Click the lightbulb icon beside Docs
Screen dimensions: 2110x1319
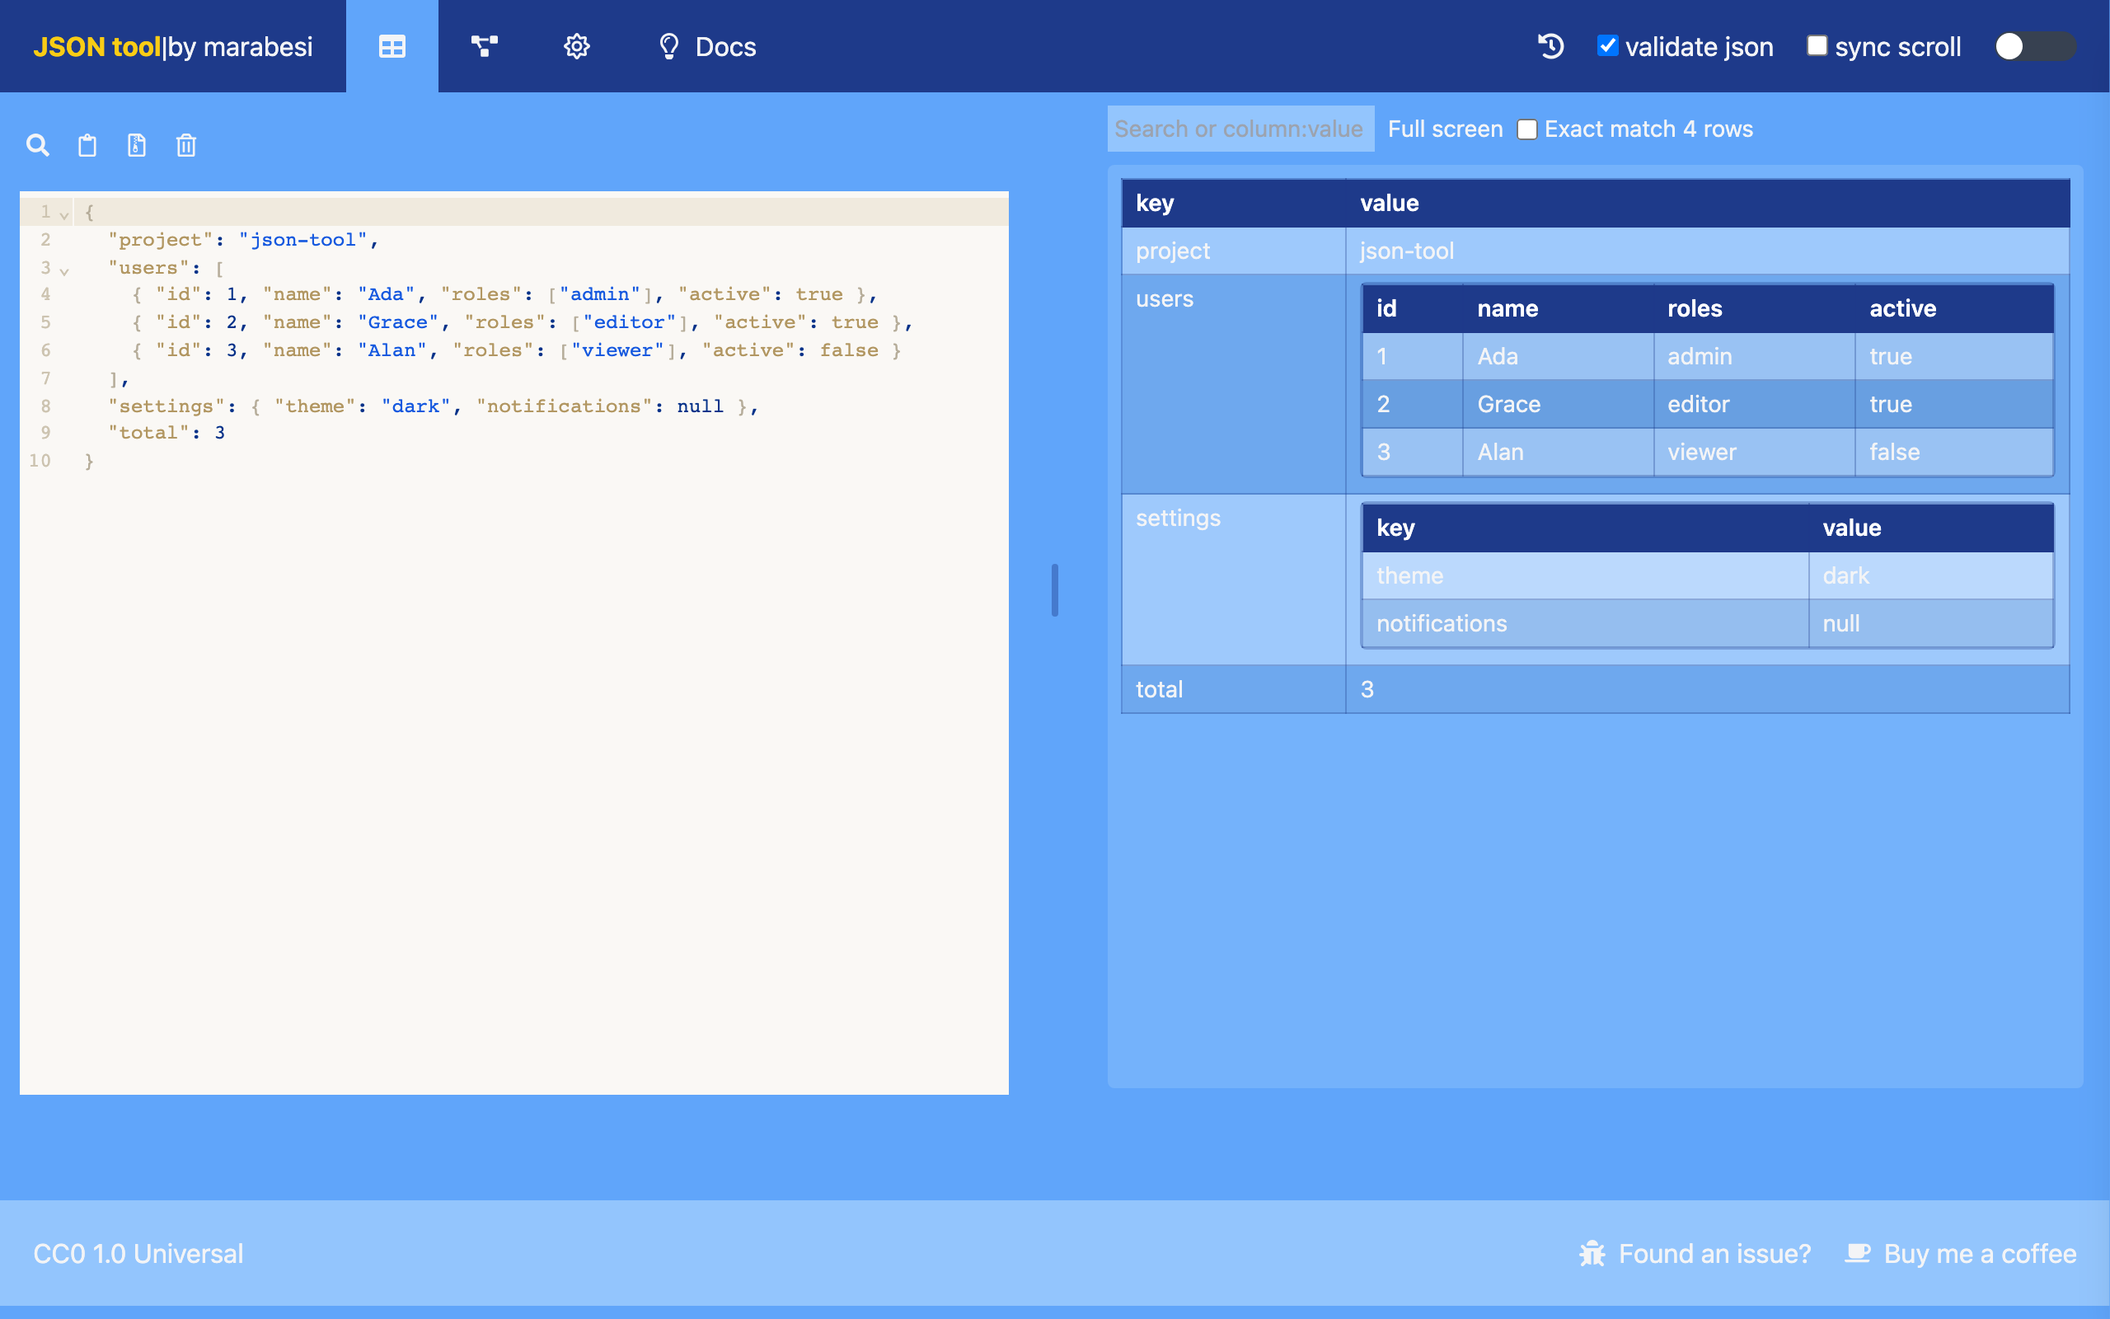coord(668,46)
